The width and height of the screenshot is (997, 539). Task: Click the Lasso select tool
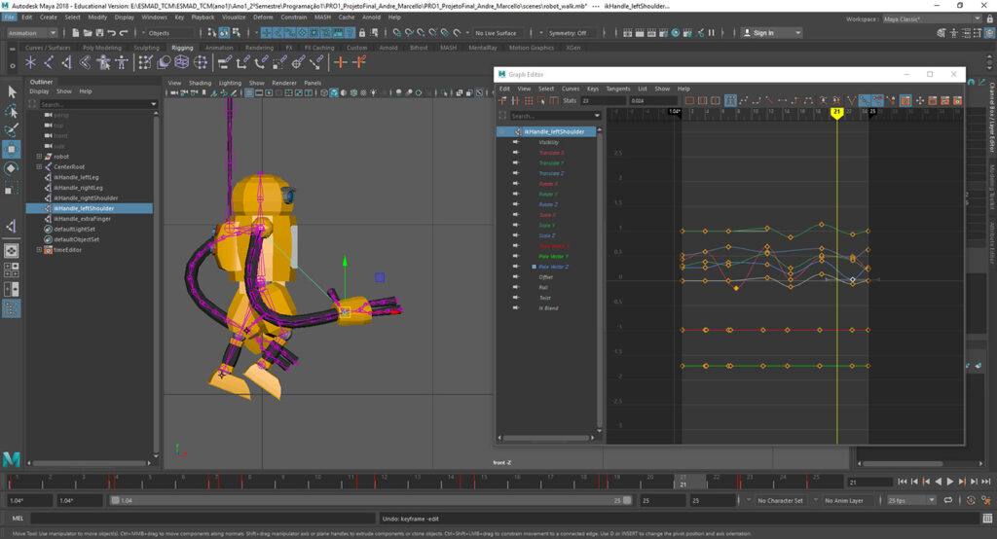(12, 110)
